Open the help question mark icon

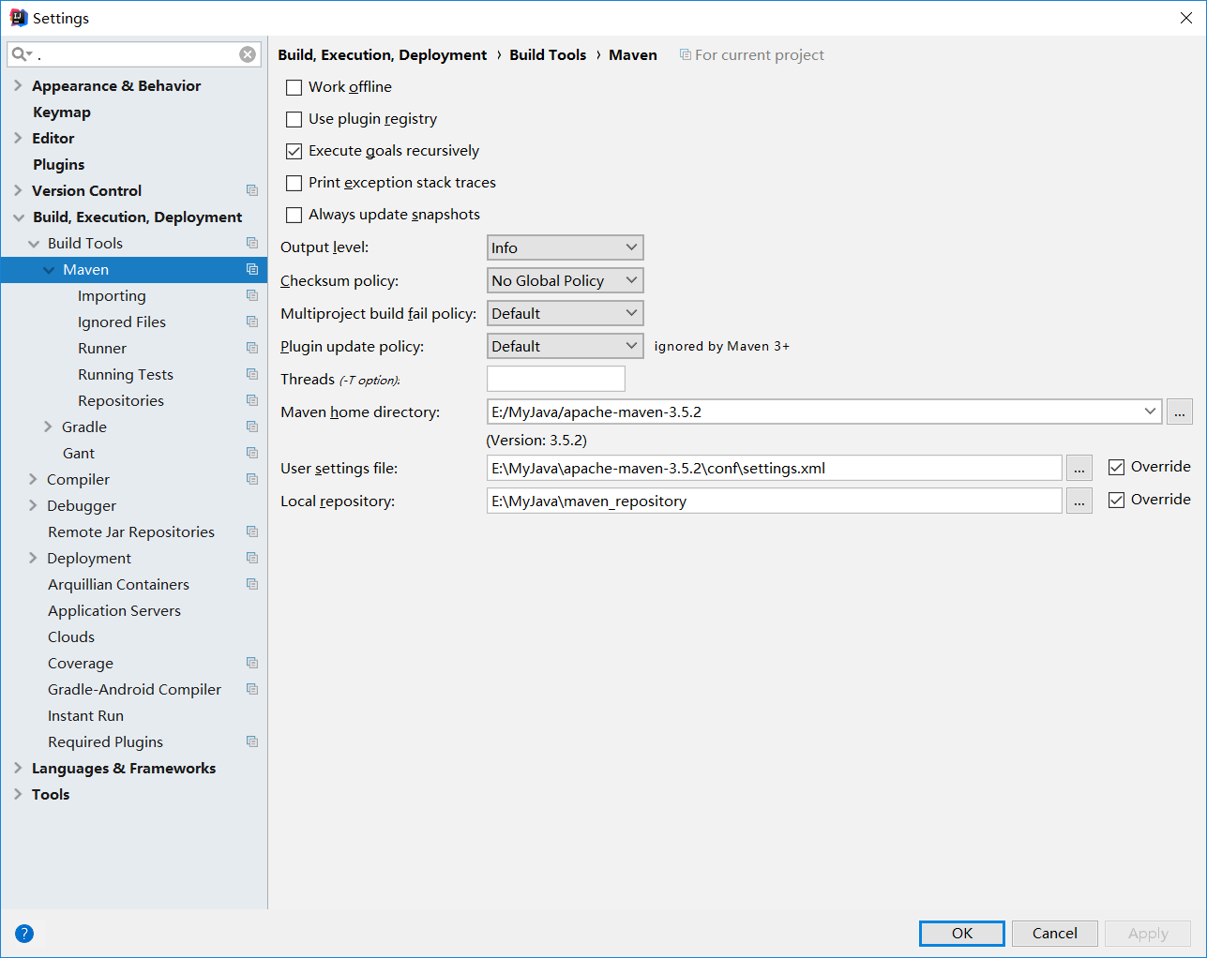[x=24, y=933]
